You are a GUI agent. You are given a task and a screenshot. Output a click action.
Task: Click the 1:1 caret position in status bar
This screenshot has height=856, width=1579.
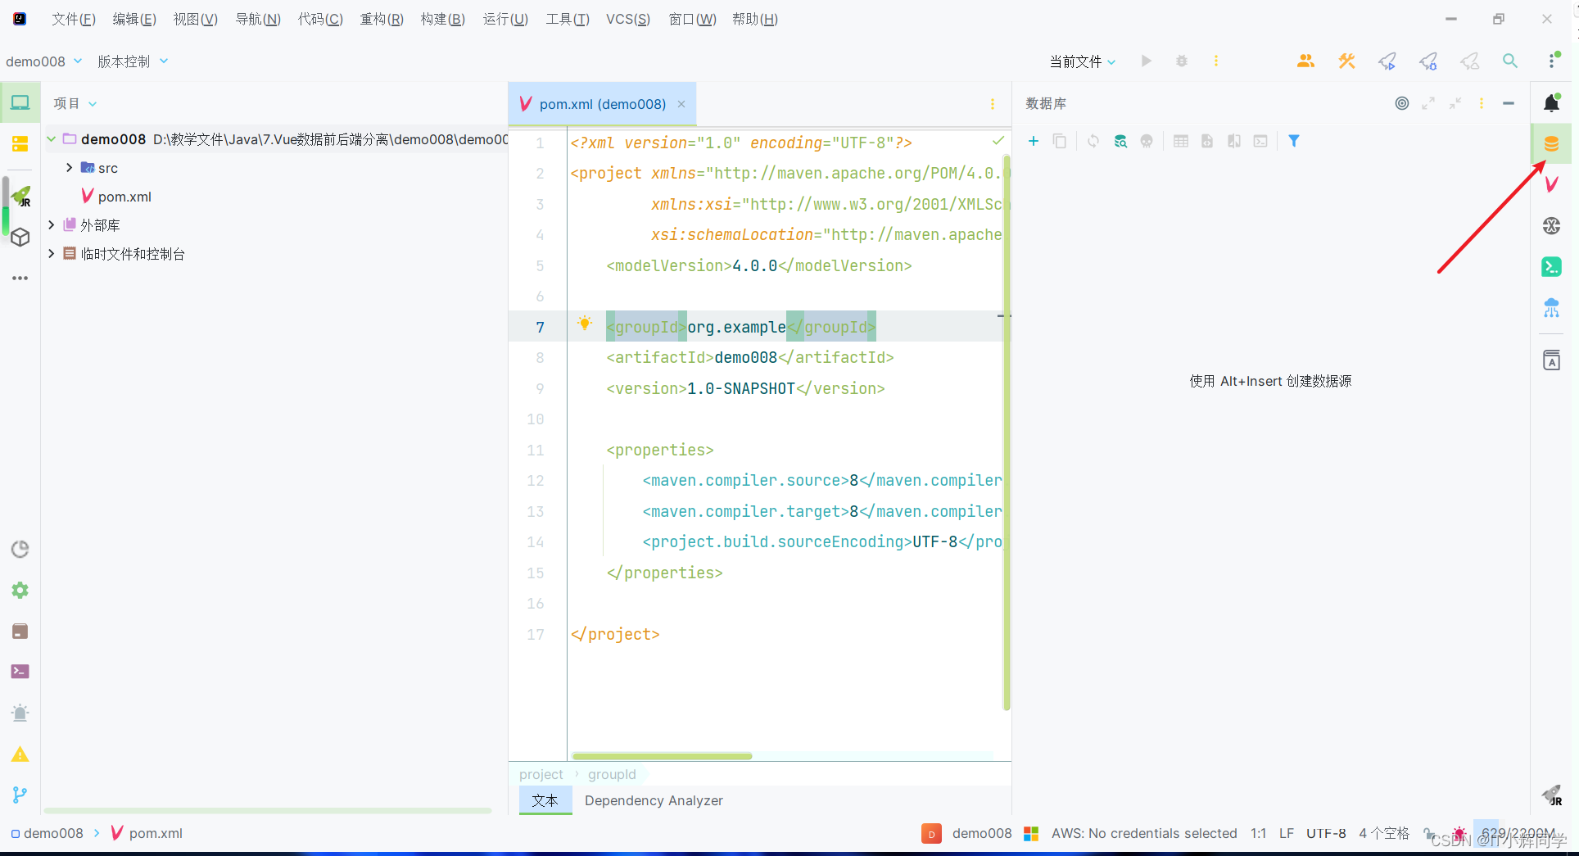click(x=1258, y=833)
